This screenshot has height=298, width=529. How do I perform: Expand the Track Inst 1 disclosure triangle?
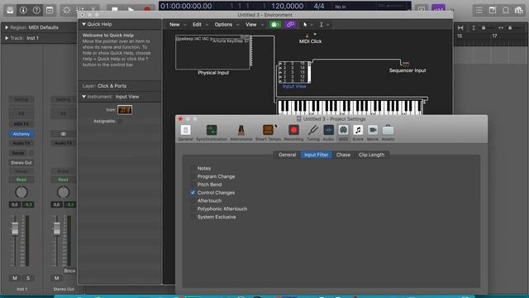tap(7, 38)
